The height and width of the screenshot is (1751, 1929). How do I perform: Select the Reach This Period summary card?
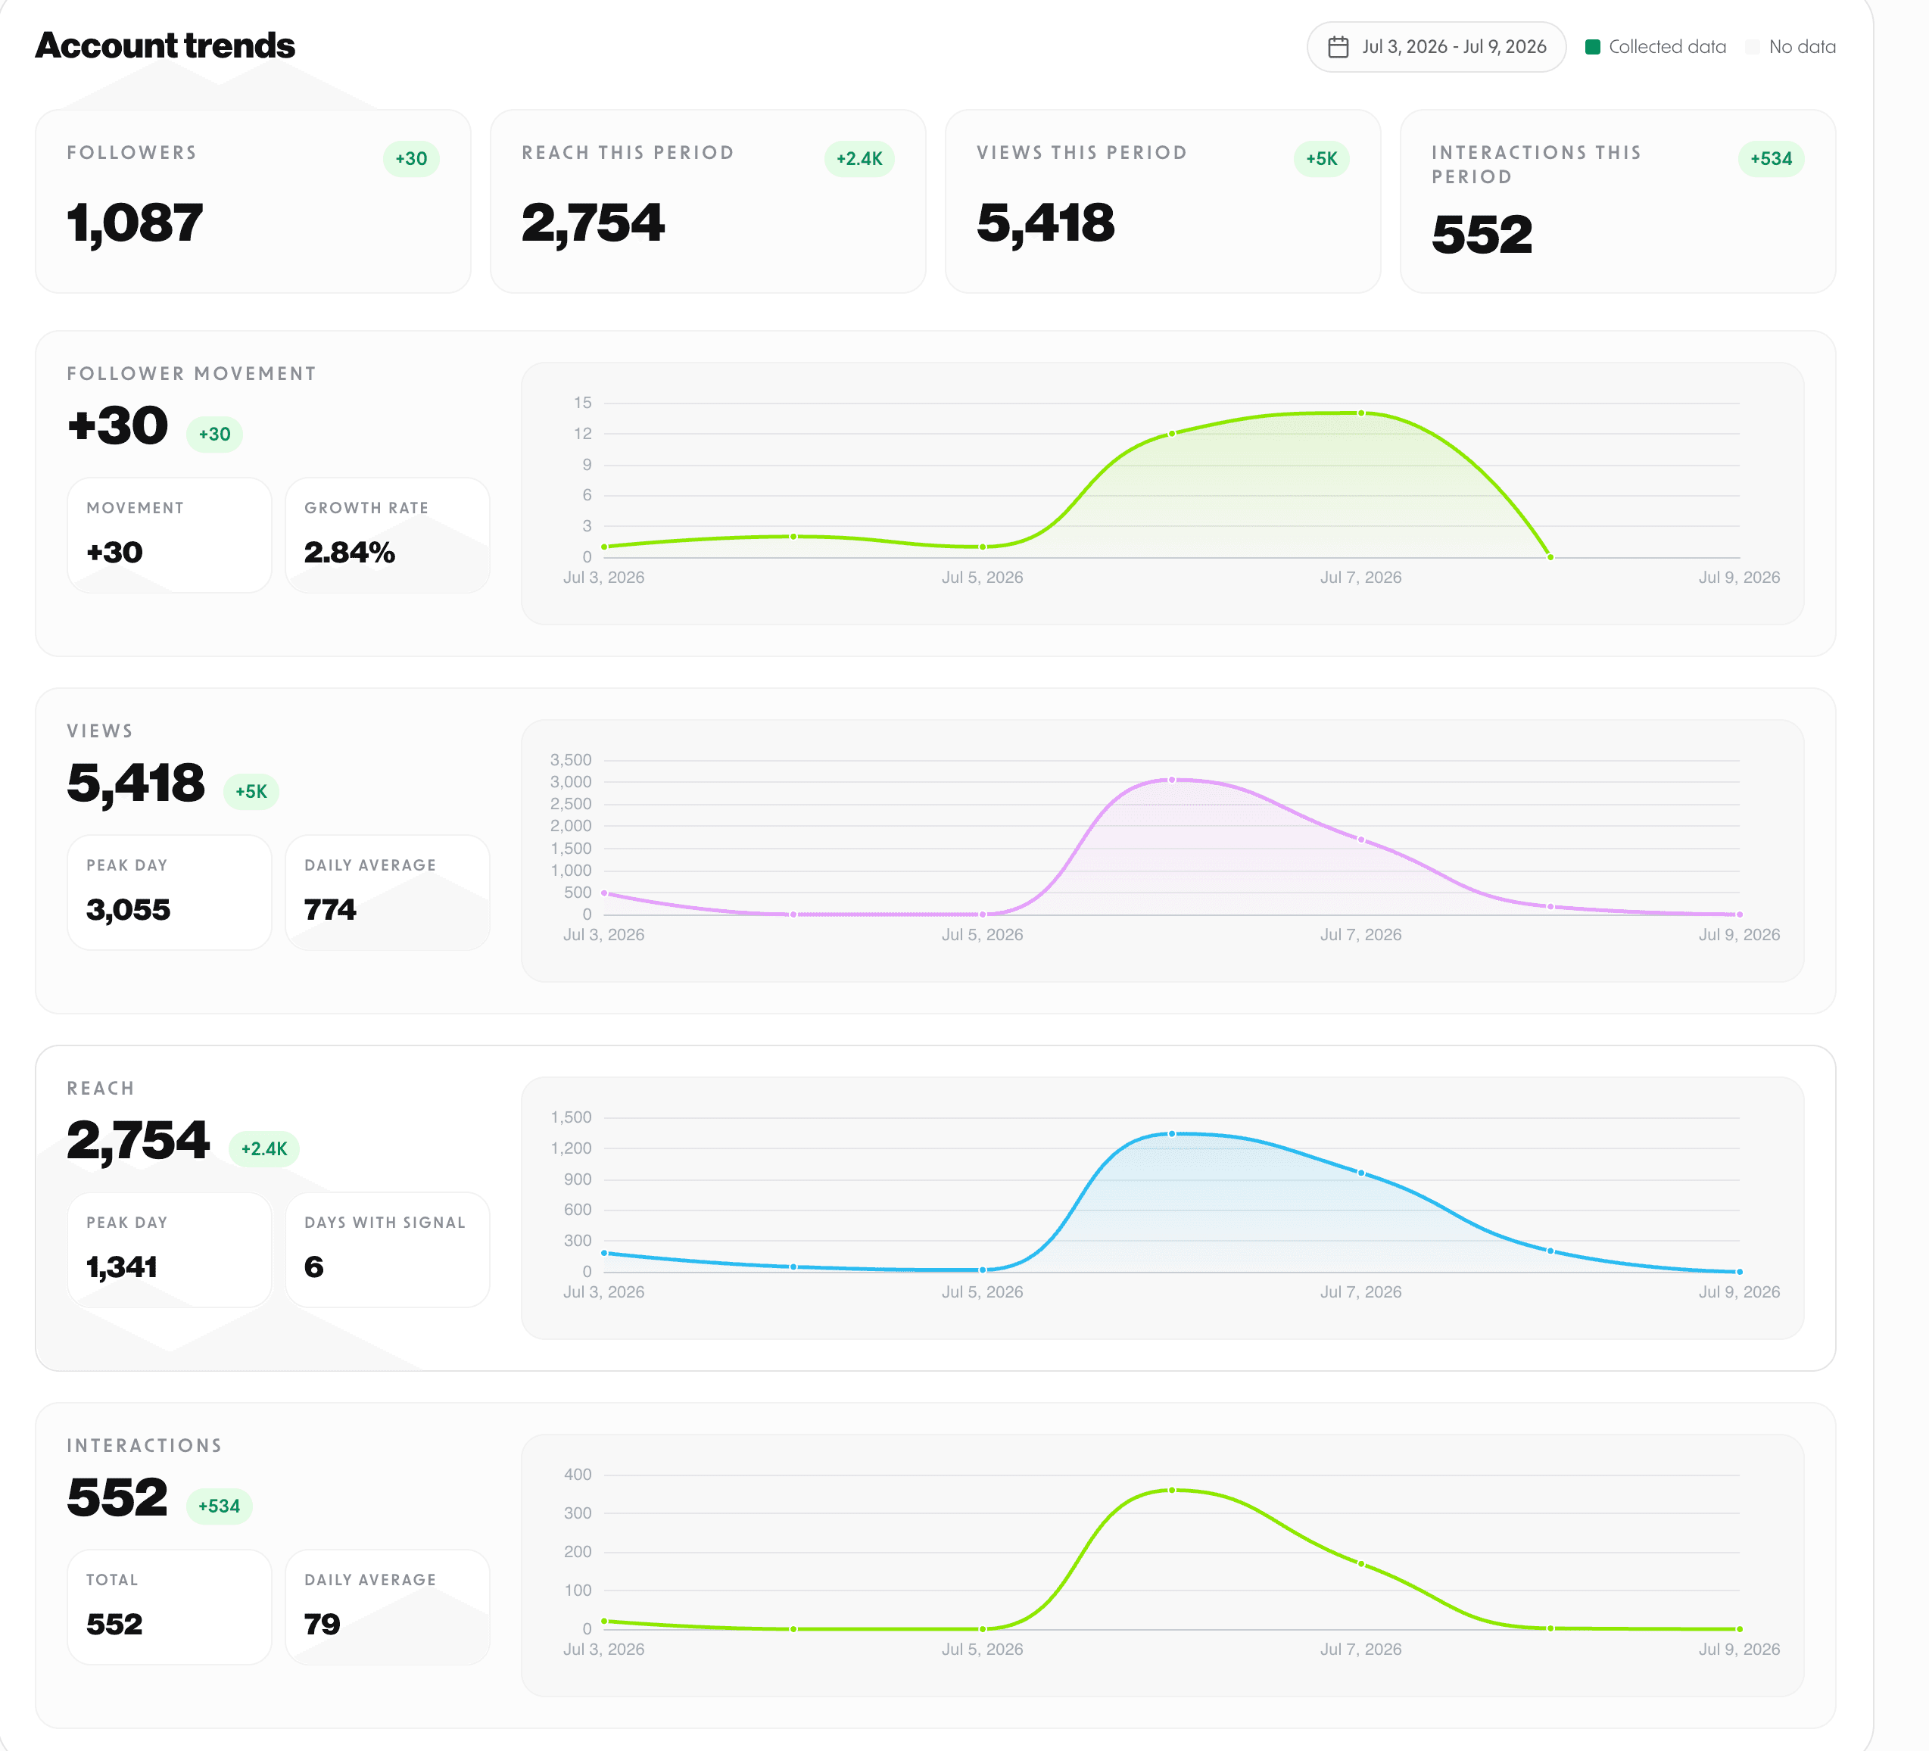(707, 201)
